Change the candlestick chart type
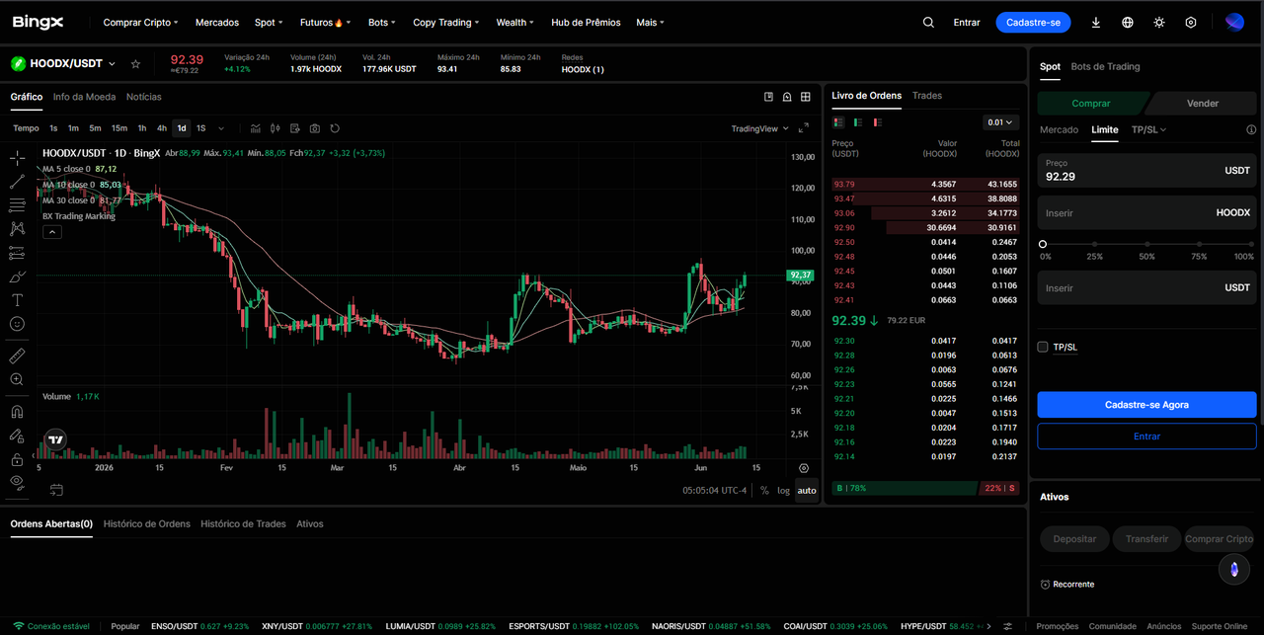 (x=276, y=128)
